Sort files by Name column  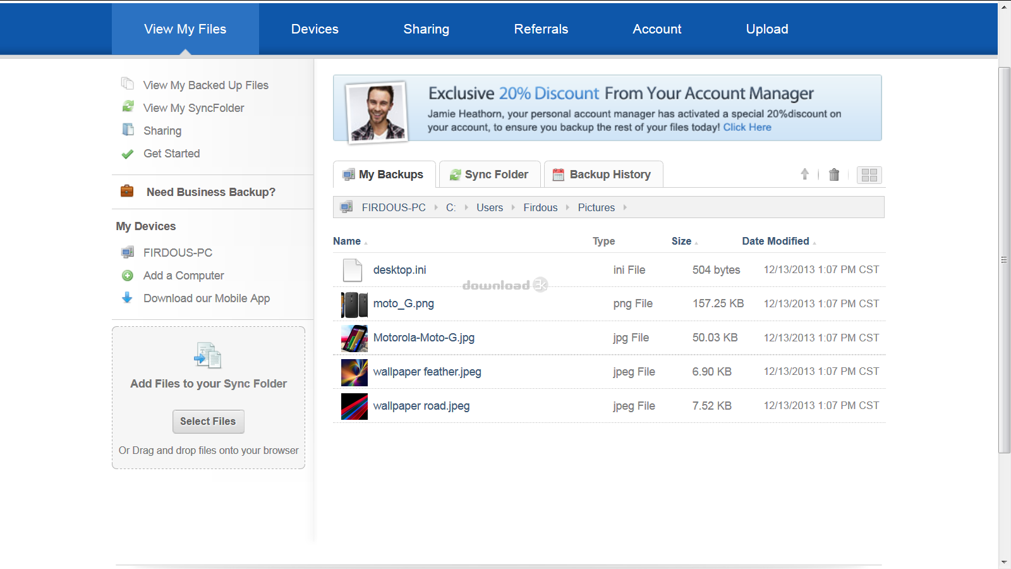point(347,241)
